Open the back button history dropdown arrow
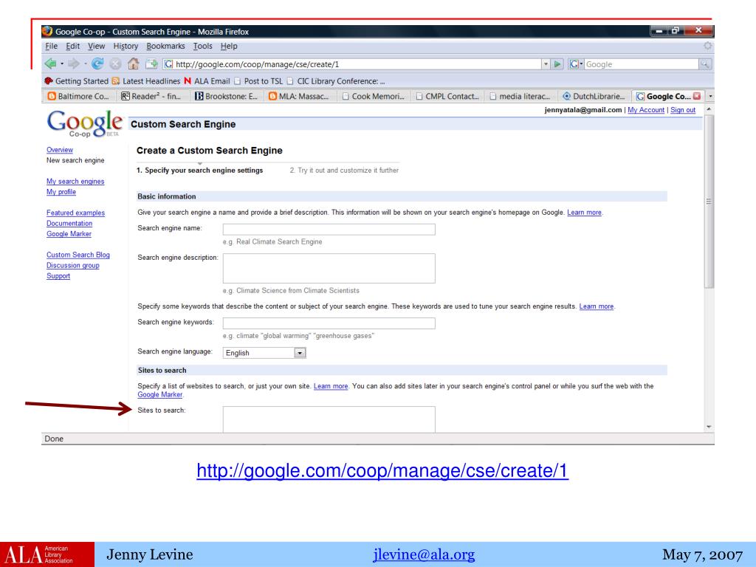 [62, 63]
